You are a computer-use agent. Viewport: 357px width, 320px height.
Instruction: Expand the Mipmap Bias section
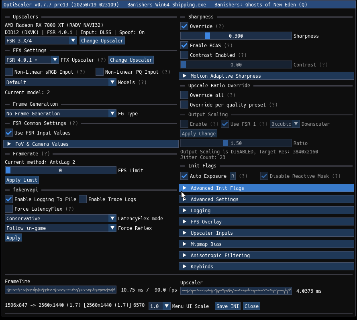(266, 244)
